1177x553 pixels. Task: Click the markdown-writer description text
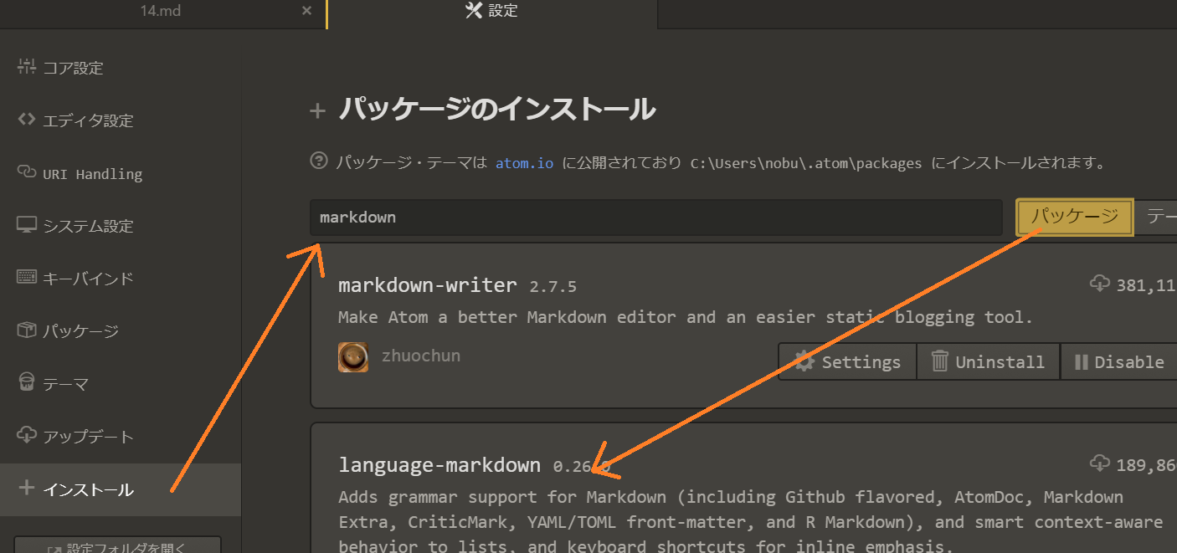pyautogui.click(x=686, y=317)
